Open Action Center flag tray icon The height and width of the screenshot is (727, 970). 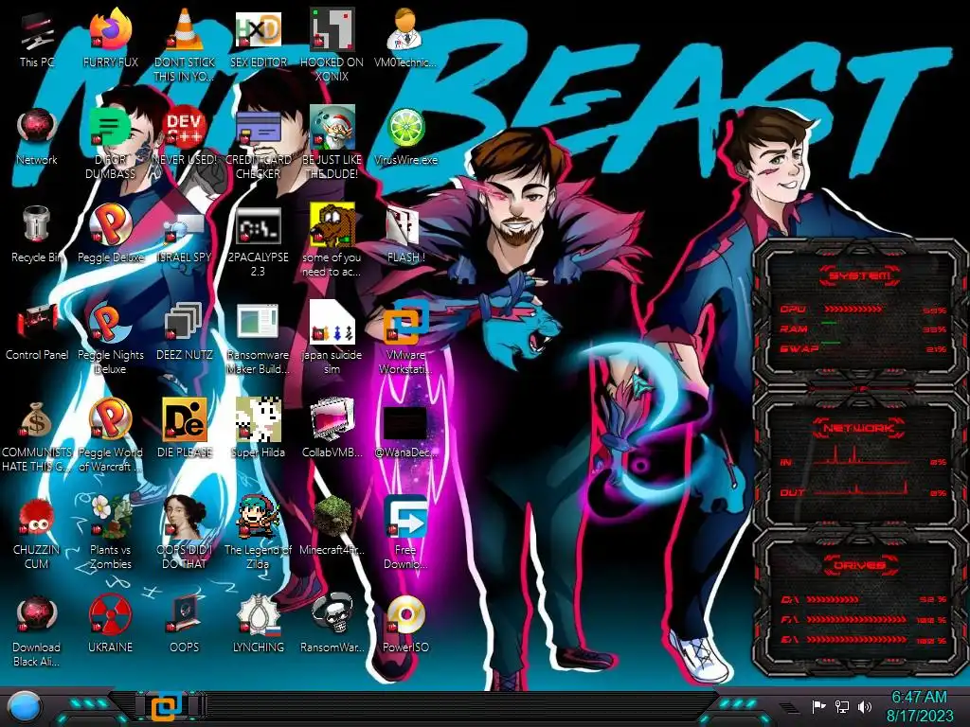(x=819, y=706)
